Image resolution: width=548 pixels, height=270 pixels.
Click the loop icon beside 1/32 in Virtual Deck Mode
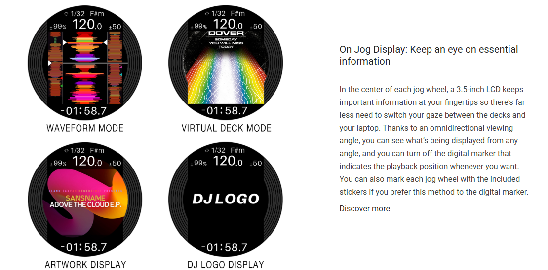pos(207,14)
